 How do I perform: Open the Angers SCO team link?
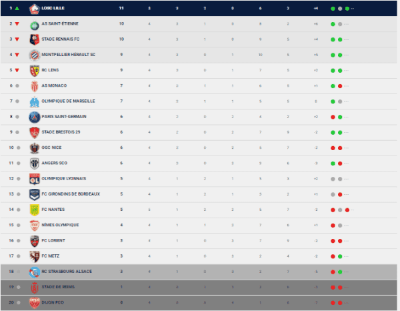(54, 163)
